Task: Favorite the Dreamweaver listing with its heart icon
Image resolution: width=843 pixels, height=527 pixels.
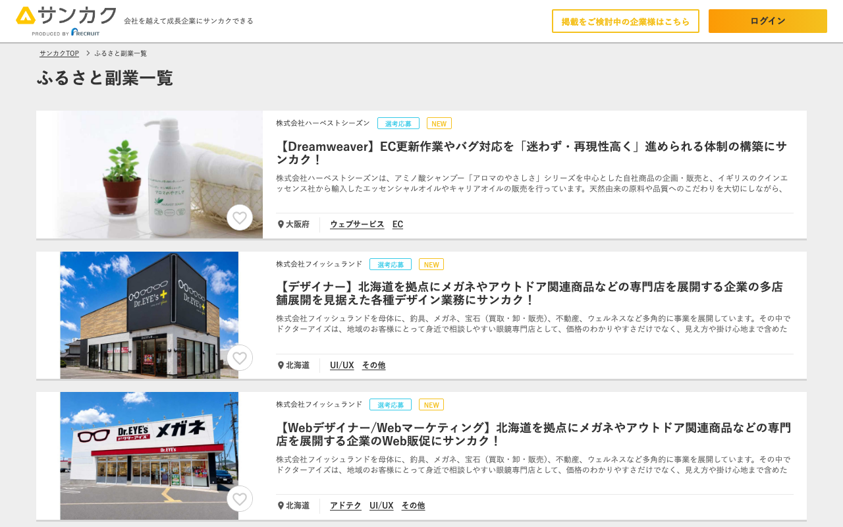Action: click(x=240, y=217)
